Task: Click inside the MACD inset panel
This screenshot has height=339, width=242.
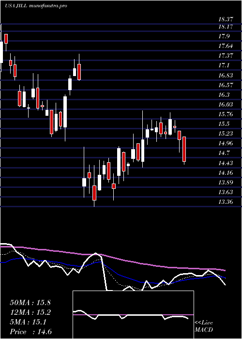Action: click(133, 315)
